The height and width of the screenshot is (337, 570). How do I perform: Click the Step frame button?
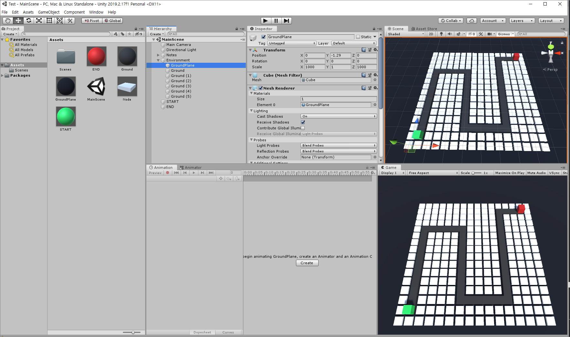tap(286, 21)
